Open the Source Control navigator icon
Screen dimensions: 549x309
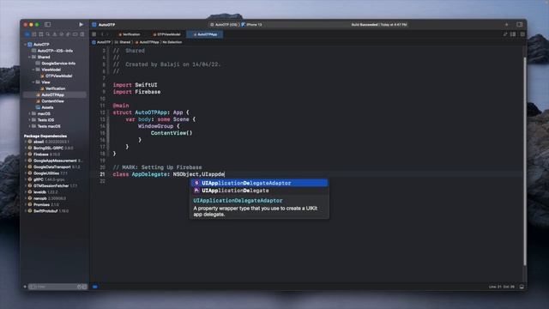[34, 34]
